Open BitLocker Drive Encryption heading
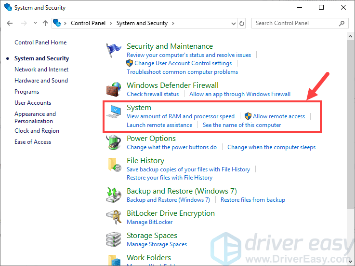355x266 pixels. point(171,213)
